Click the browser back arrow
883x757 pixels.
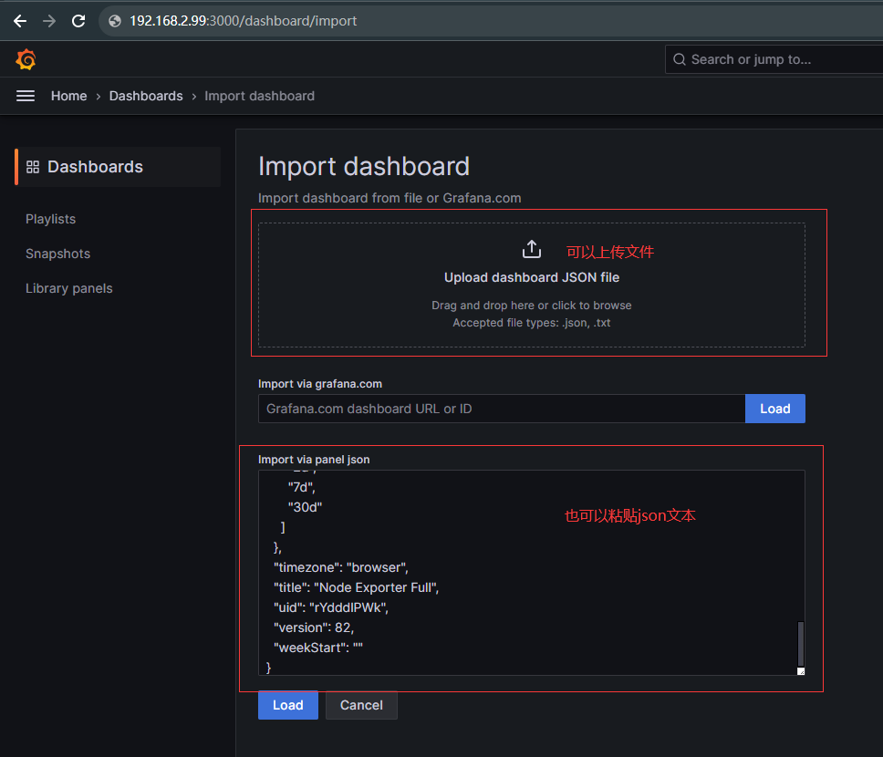pos(19,20)
